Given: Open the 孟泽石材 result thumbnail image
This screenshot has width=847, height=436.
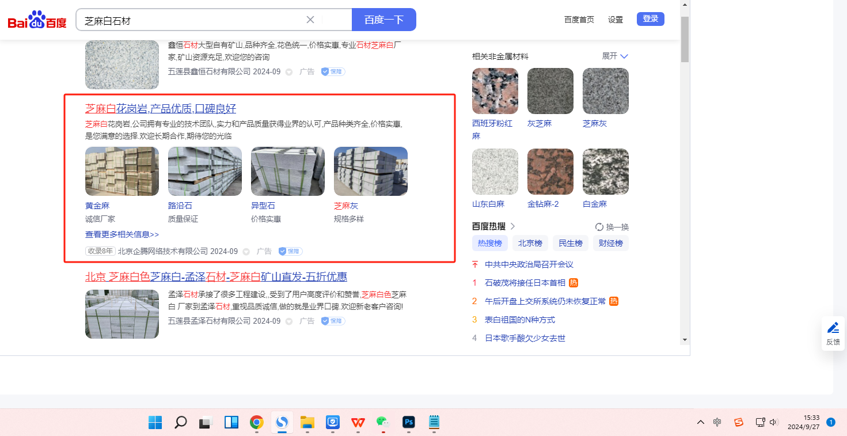Looking at the screenshot, I should (122, 314).
